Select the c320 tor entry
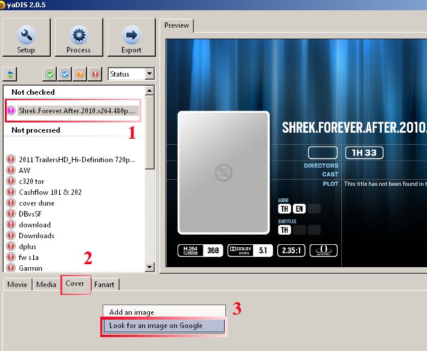Viewport: 427px width, 351px height. [31, 182]
